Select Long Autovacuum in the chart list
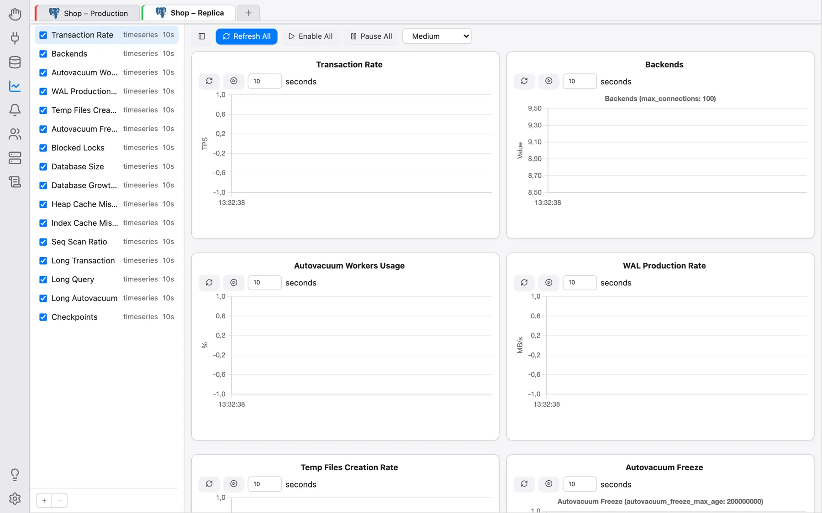The height and width of the screenshot is (513, 822). 107,298
